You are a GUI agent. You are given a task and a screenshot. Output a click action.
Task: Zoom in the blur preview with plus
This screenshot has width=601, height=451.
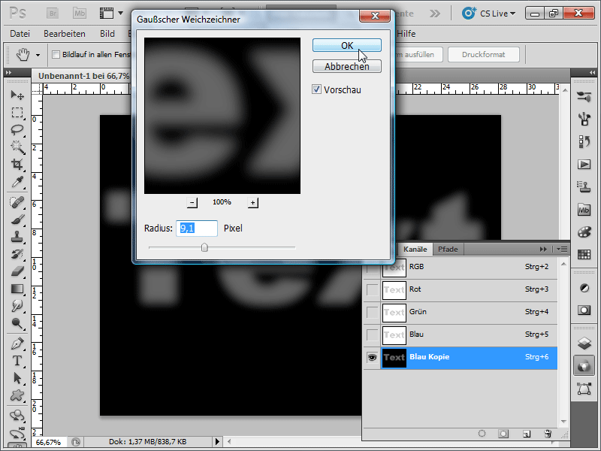[x=253, y=202]
